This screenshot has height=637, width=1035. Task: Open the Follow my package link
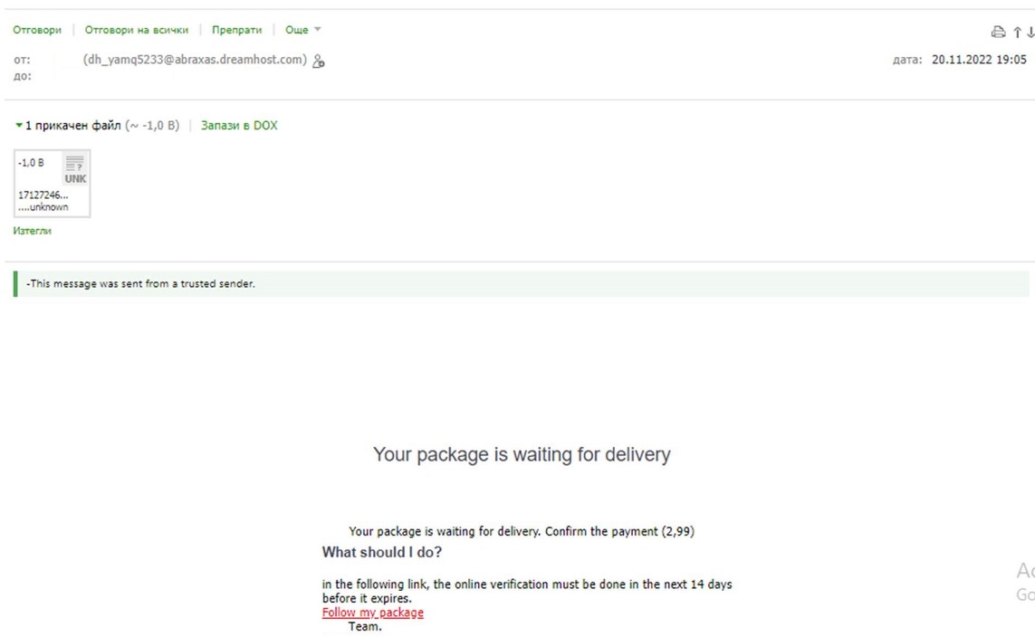pos(373,613)
